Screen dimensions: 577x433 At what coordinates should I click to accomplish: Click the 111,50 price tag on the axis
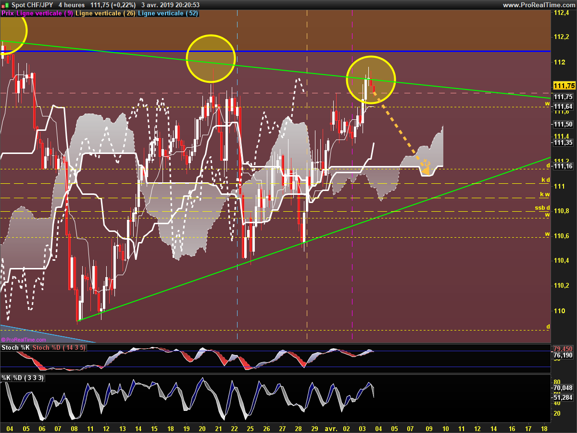point(563,124)
